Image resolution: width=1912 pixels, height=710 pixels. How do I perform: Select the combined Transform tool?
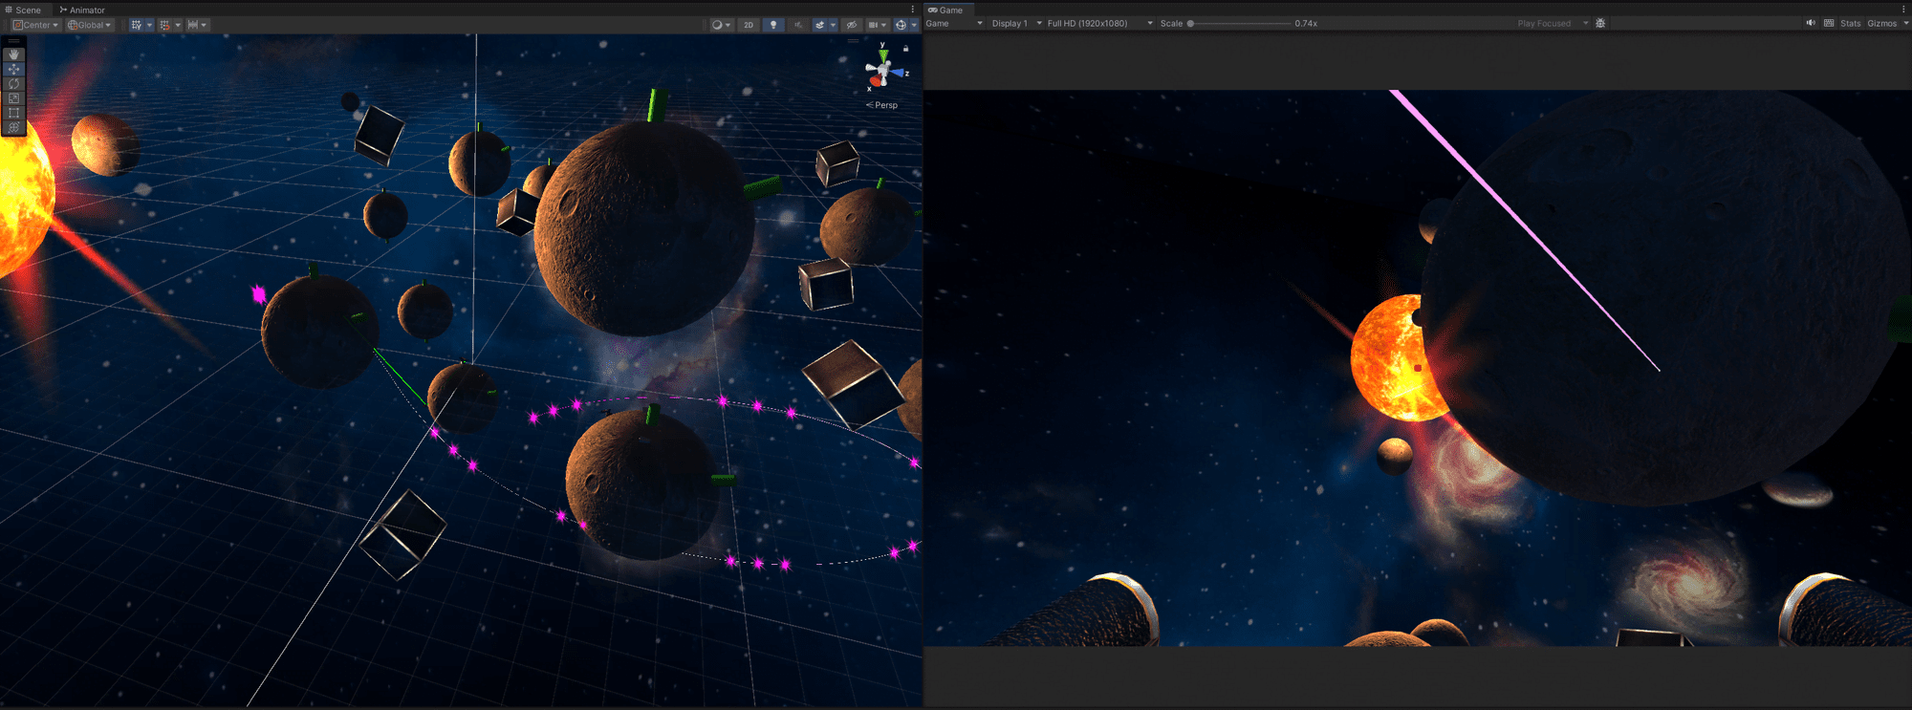pos(13,127)
